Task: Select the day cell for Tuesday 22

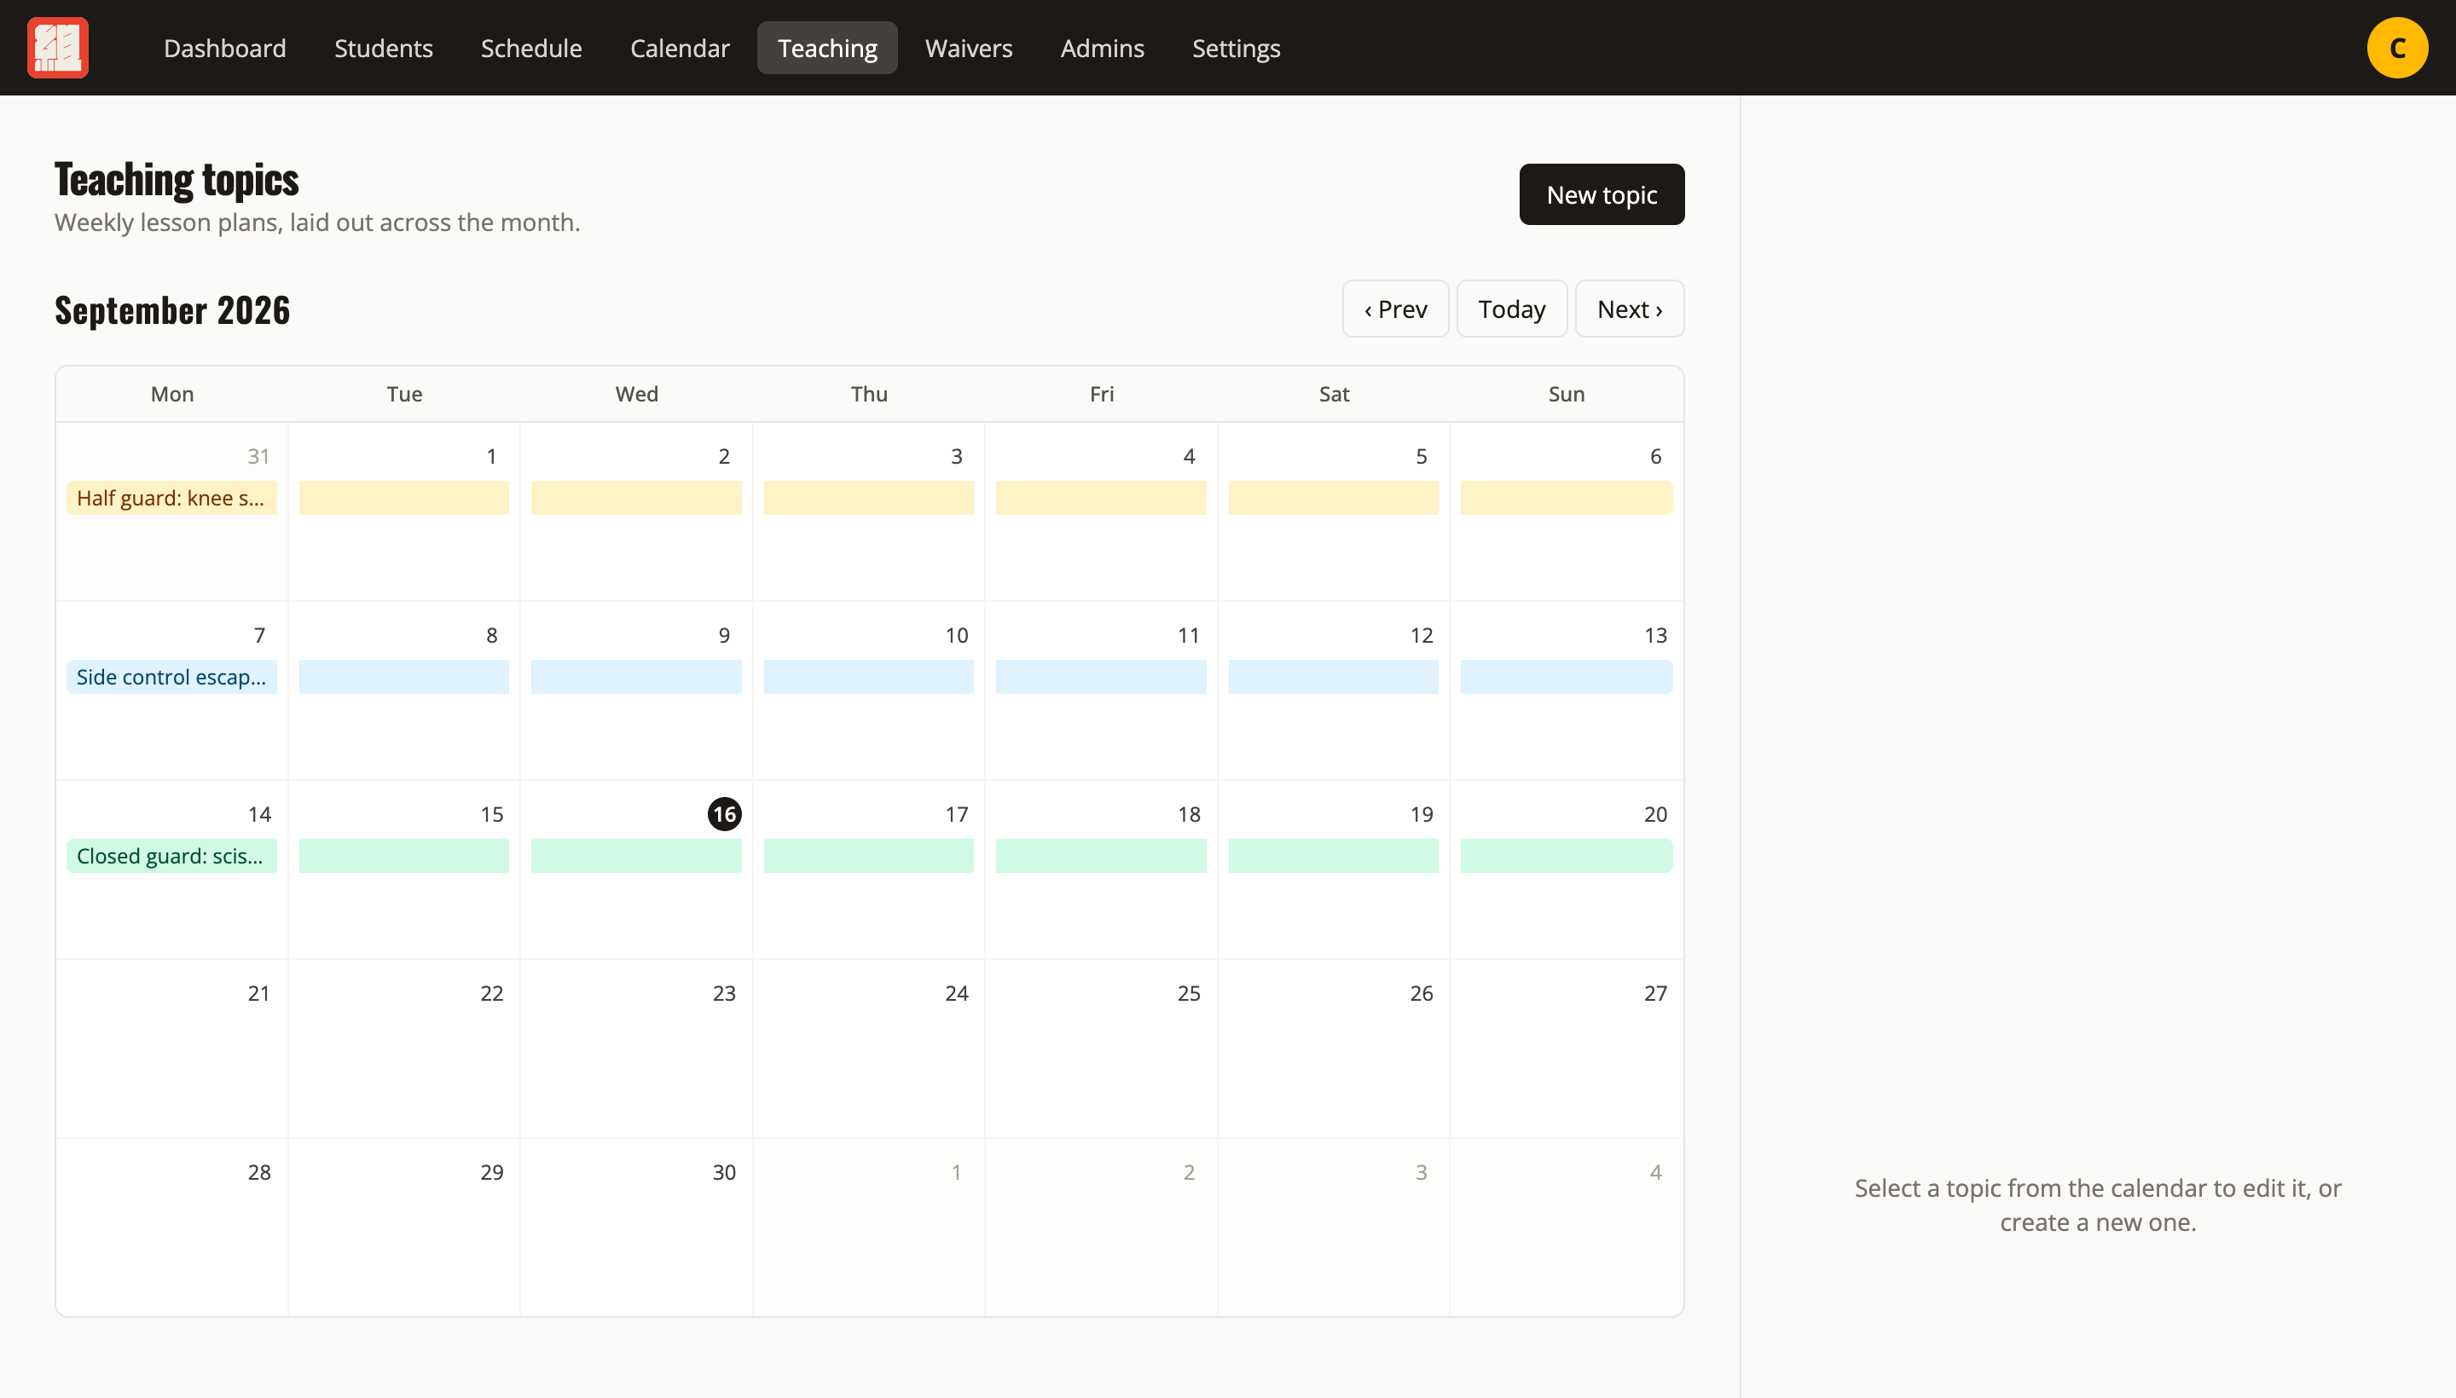Action: pyautogui.click(x=403, y=1049)
